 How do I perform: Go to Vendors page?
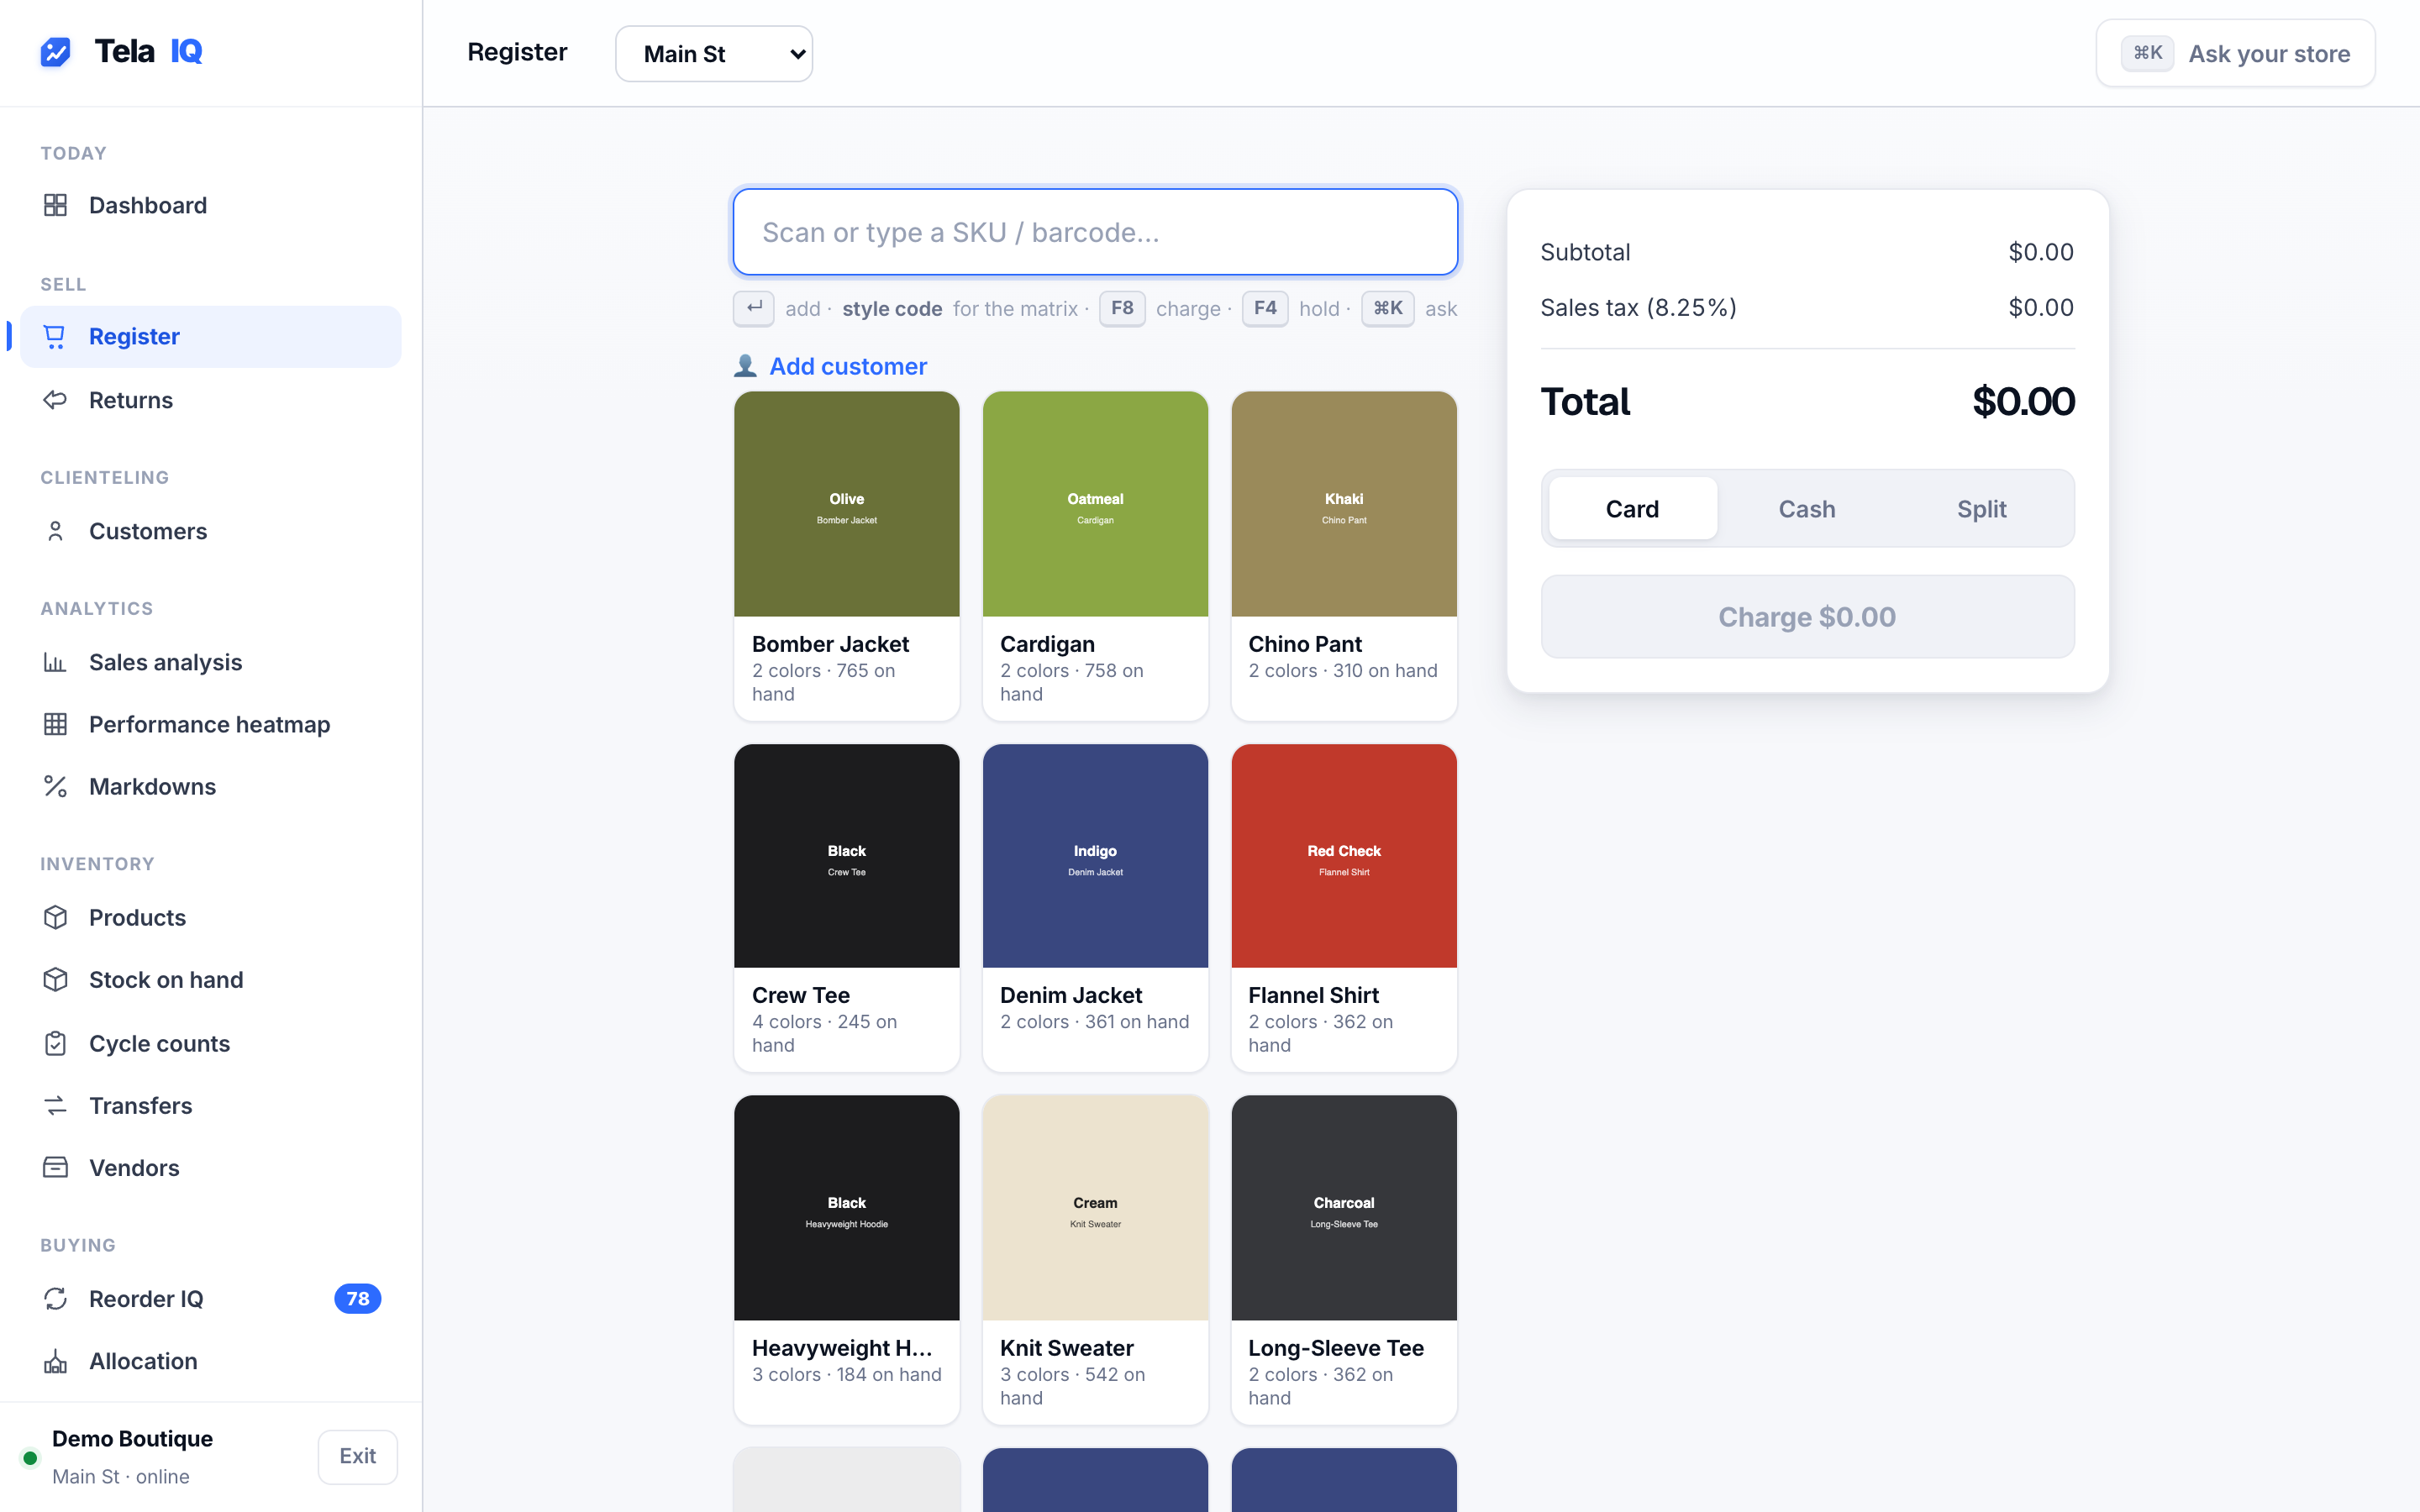210,1168
